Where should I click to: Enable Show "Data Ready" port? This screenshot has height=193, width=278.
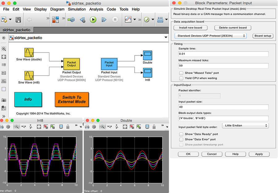[181, 134]
